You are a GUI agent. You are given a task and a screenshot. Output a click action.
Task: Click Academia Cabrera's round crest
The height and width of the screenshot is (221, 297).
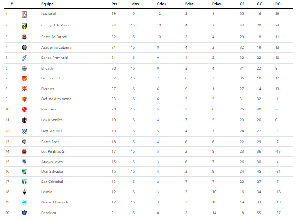pos(24,47)
